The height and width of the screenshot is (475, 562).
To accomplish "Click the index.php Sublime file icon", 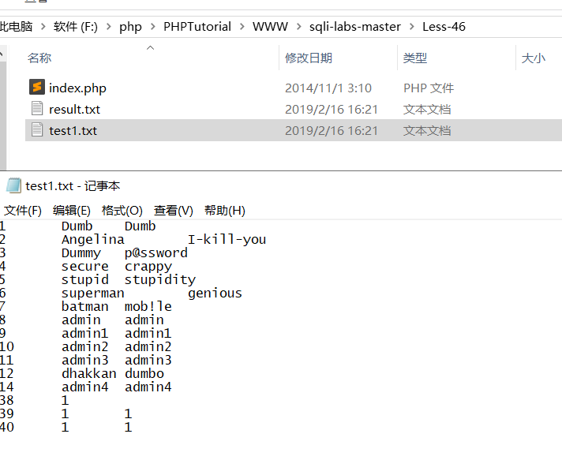I will pos(37,87).
